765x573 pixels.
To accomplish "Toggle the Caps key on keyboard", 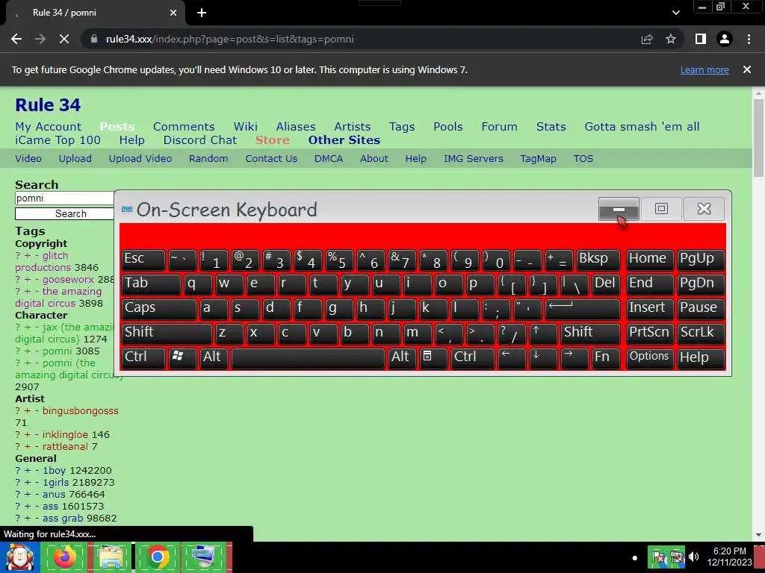I will 159,309.
